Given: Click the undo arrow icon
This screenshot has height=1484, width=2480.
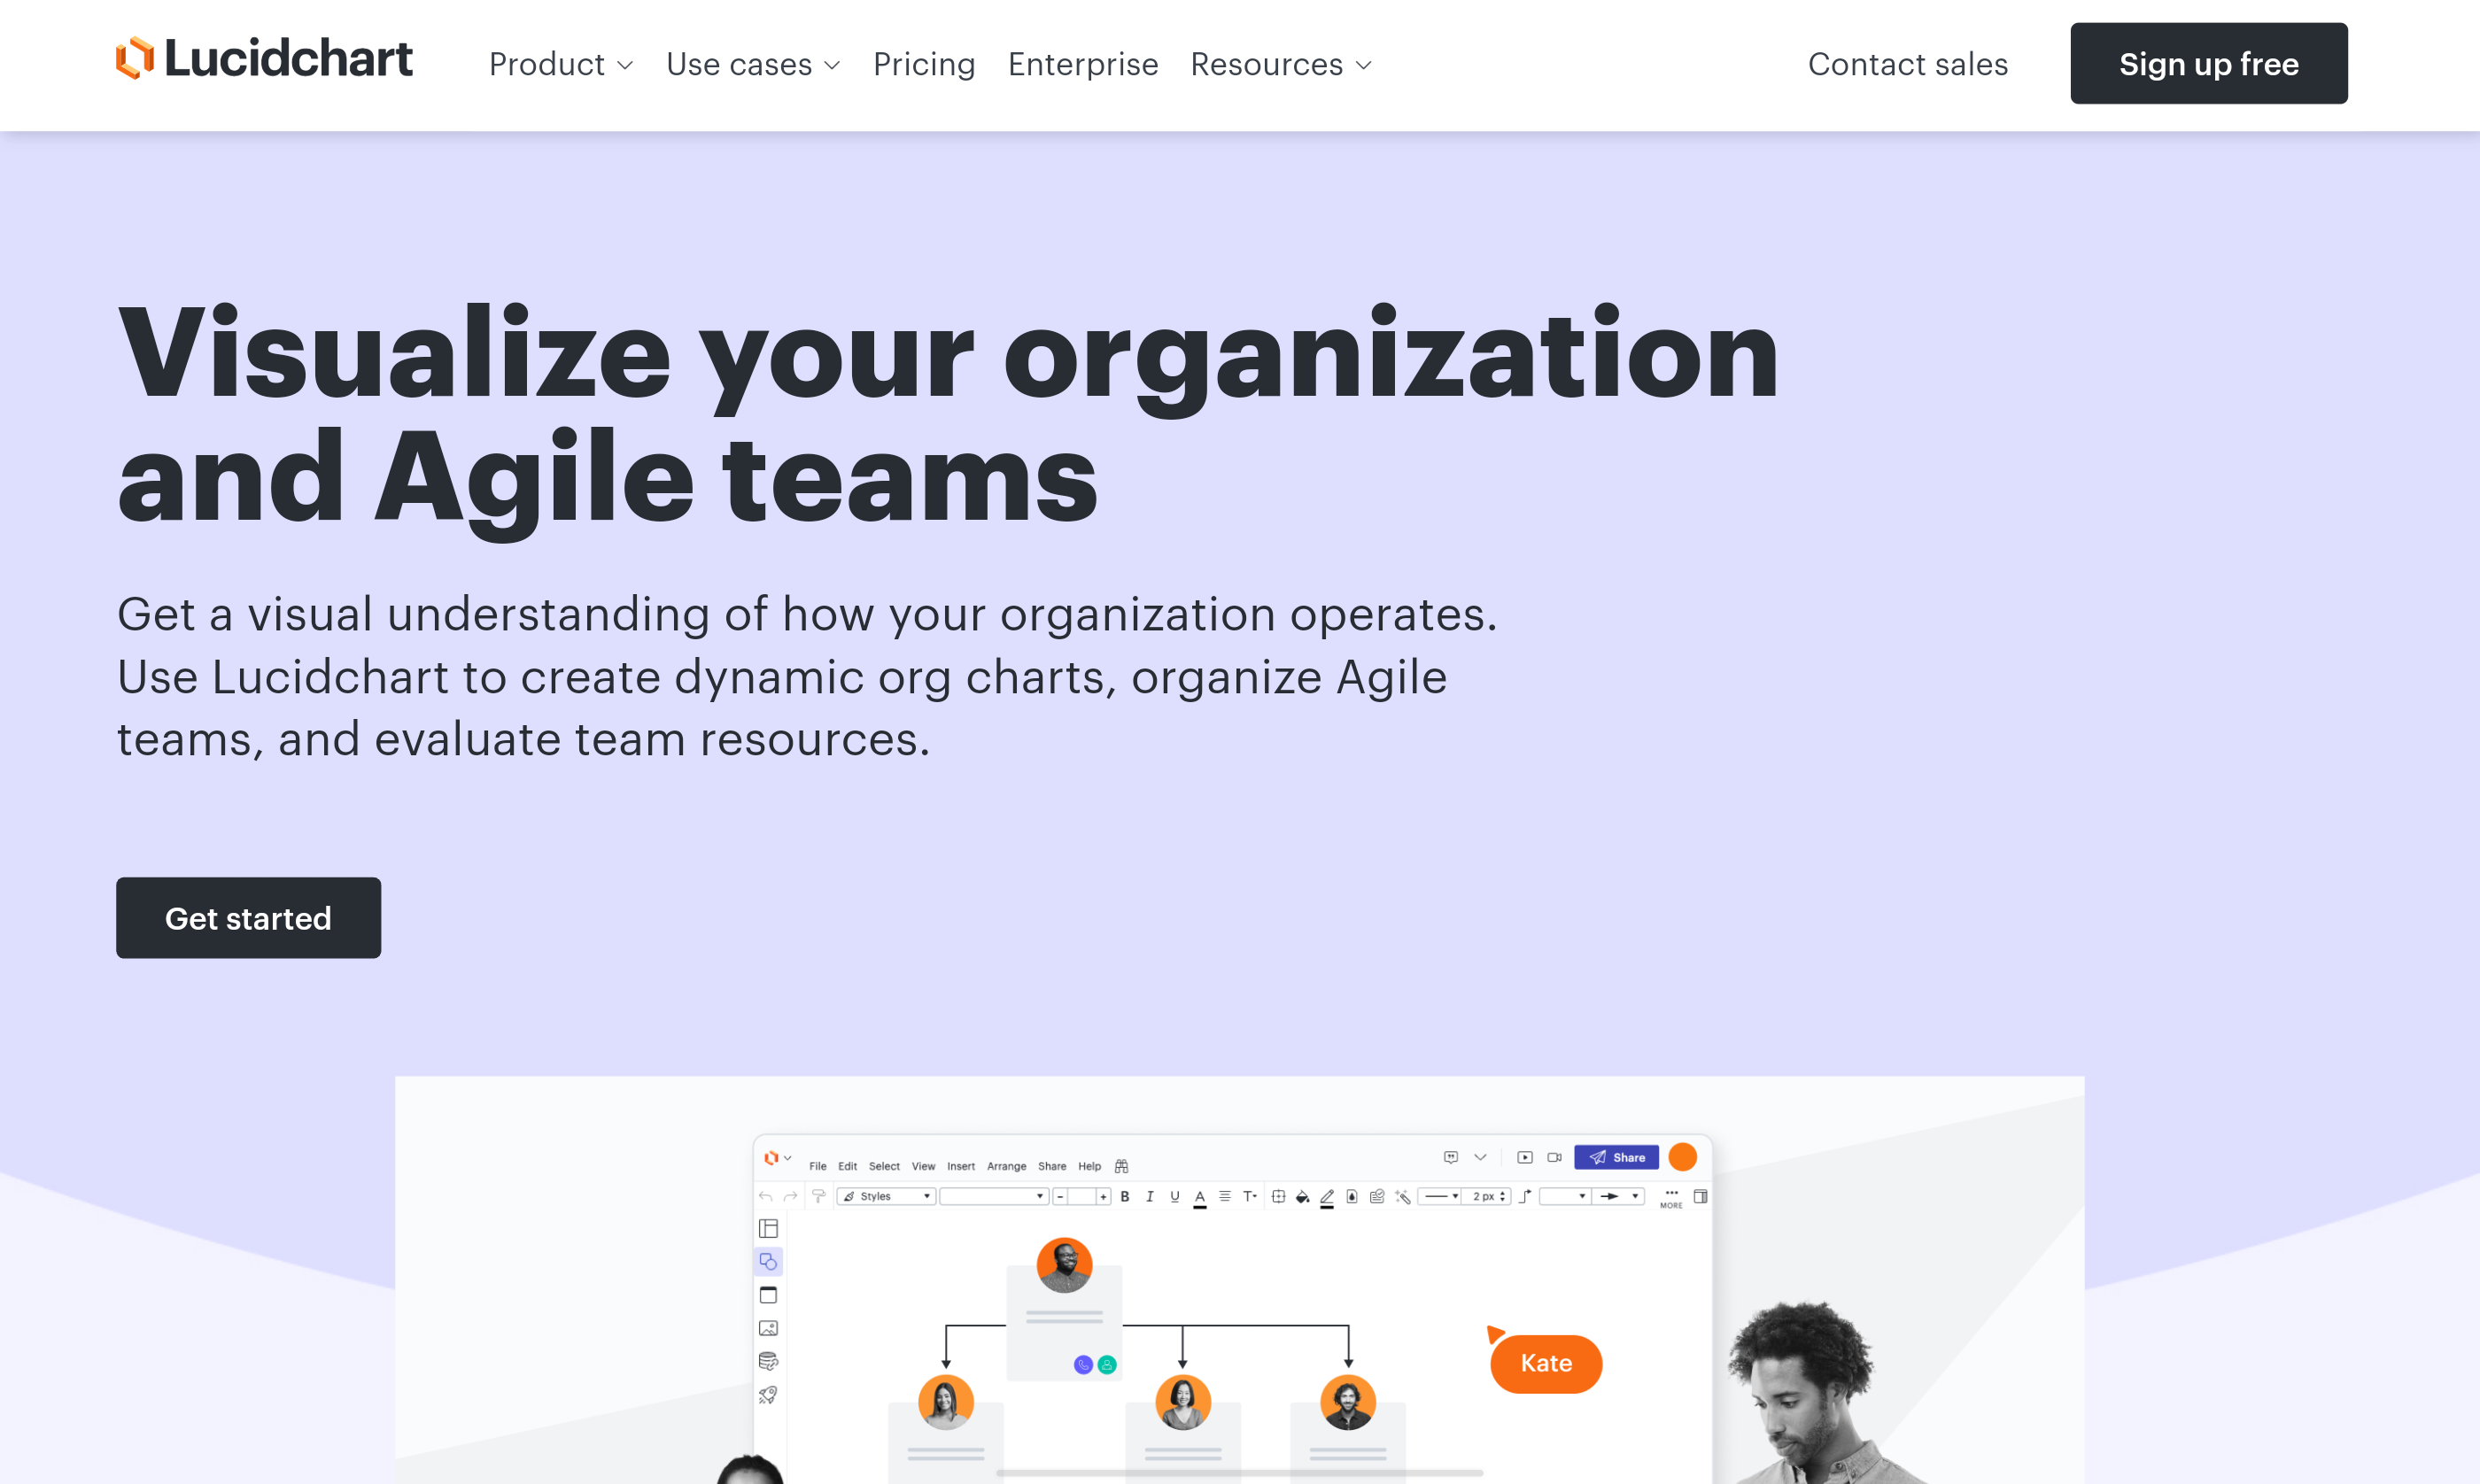Looking at the screenshot, I should point(766,1197).
